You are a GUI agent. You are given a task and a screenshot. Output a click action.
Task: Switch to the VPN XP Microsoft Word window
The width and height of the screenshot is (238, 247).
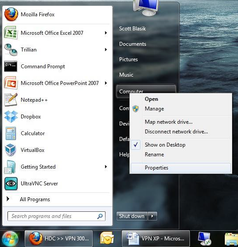point(156,239)
